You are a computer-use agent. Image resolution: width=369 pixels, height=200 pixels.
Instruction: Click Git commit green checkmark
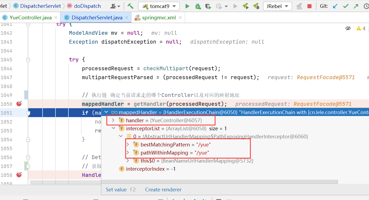pos(346,6)
